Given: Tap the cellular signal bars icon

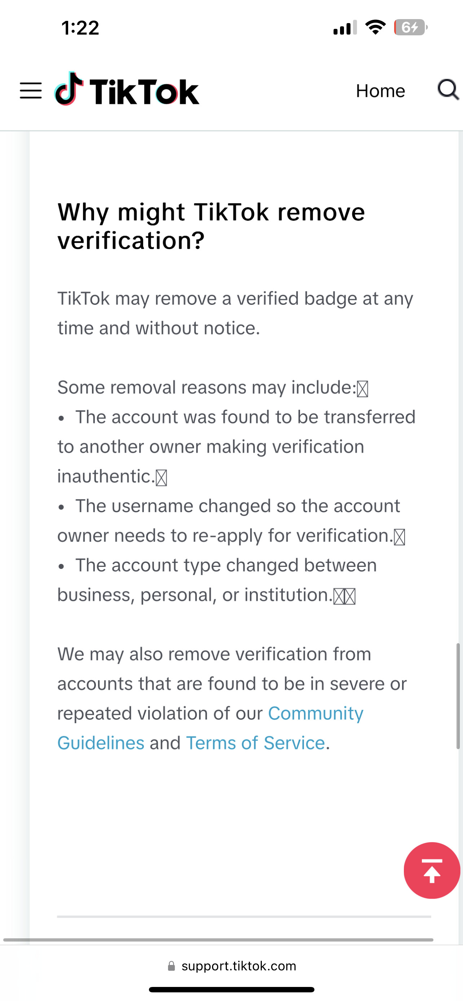Looking at the screenshot, I should [x=345, y=28].
